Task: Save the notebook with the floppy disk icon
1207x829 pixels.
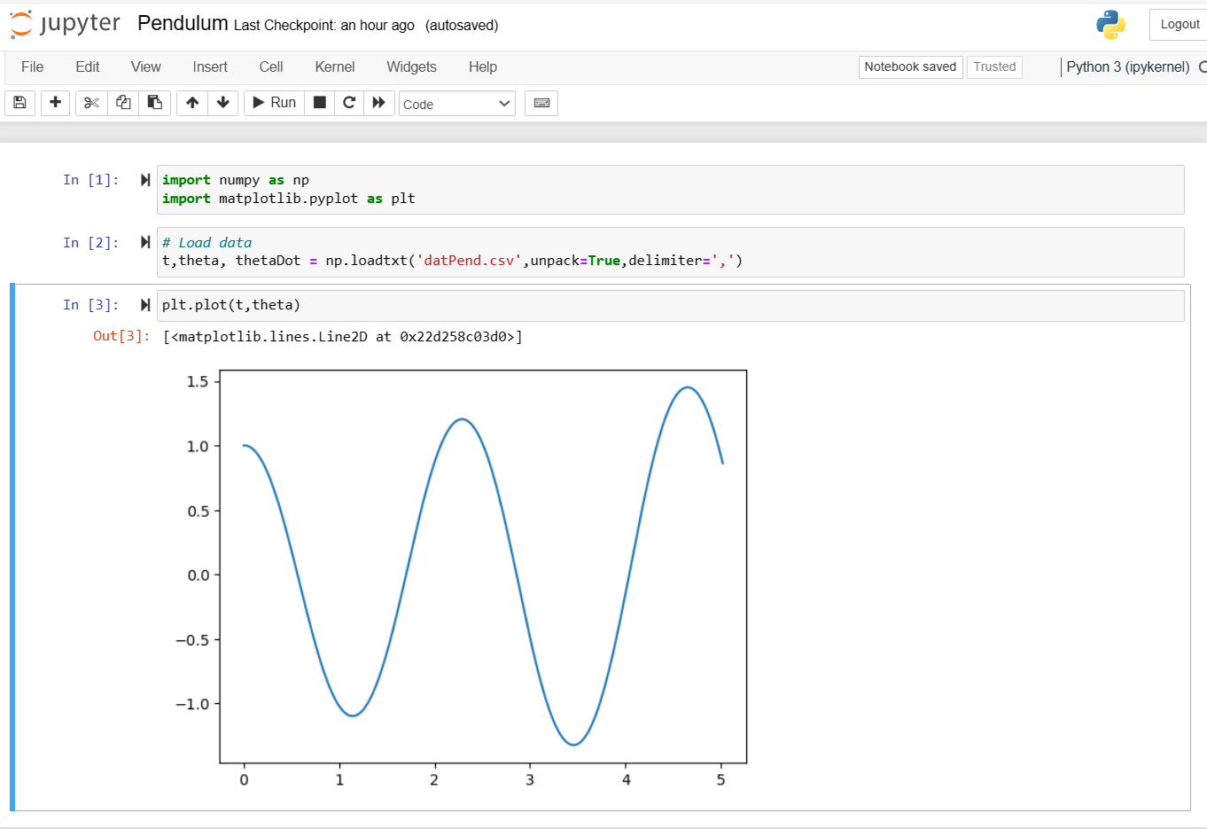Action: [19, 103]
